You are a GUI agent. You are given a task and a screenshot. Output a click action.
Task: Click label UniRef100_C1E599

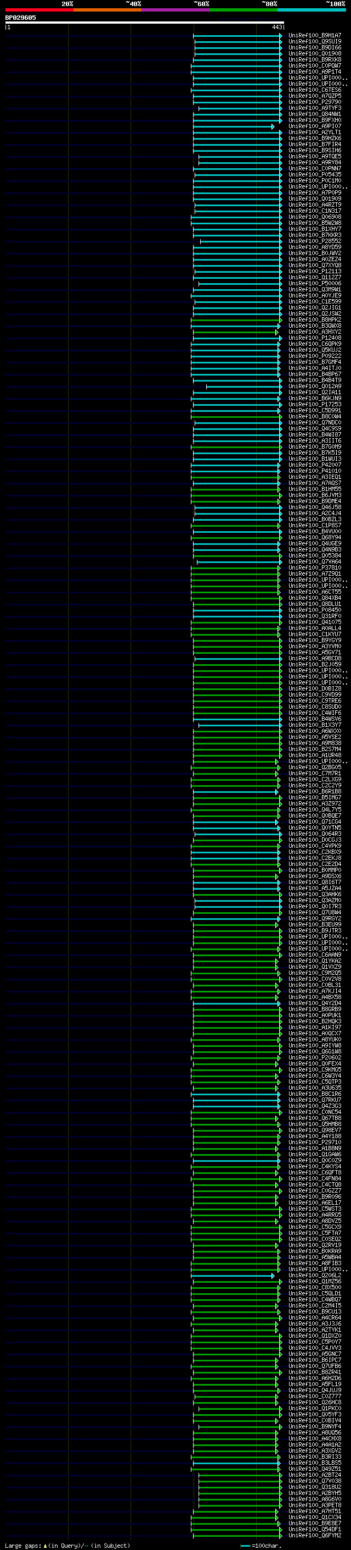point(315,301)
